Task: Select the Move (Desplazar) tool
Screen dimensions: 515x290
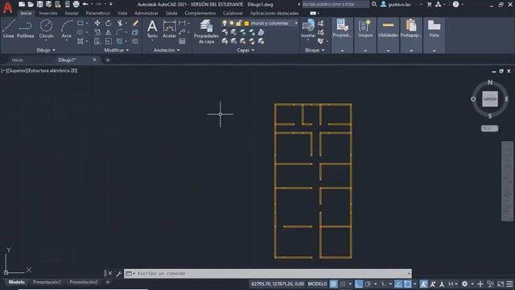Action: (97, 23)
